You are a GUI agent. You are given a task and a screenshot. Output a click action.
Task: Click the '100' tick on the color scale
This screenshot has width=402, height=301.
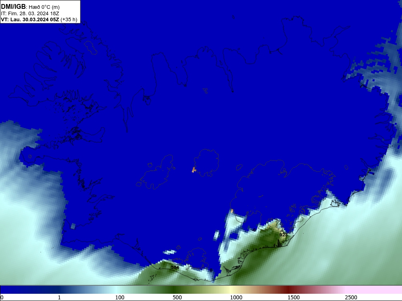tap(120, 297)
